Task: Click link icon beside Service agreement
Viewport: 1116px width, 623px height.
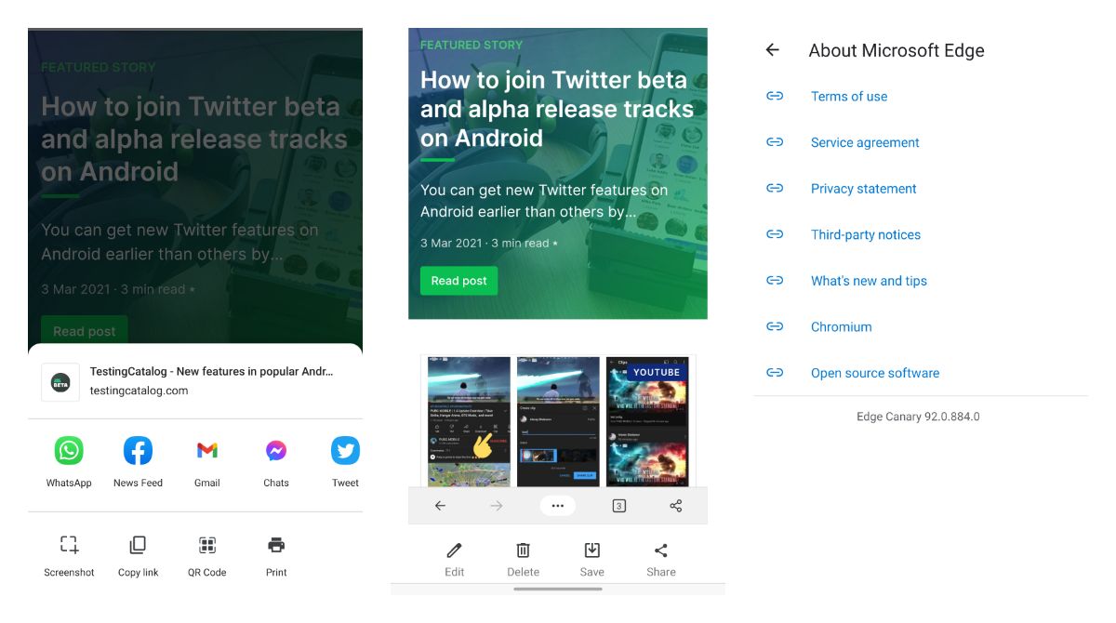Action: (775, 142)
